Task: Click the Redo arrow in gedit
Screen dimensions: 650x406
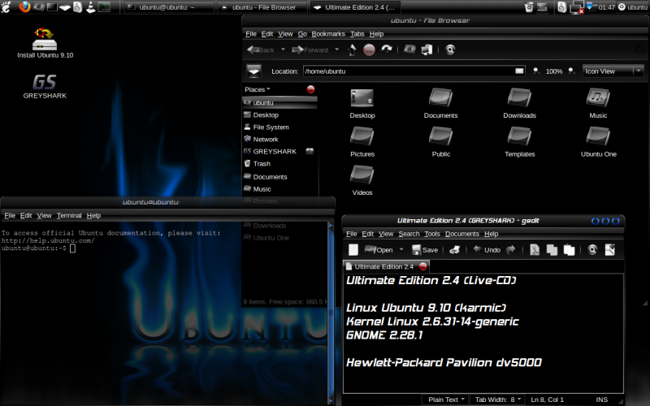Action: point(511,249)
